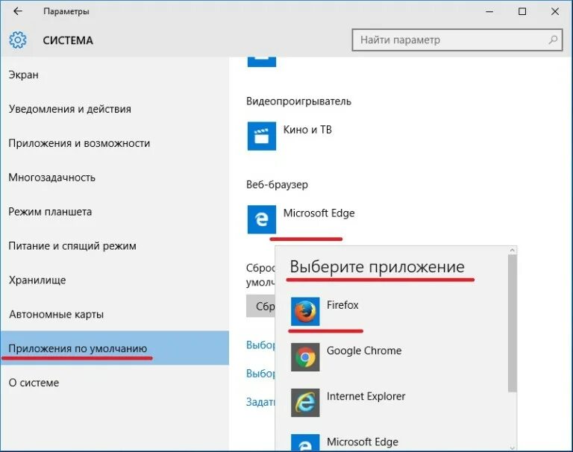The image size is (573, 452).
Task: Select the Internet Explorer icon in chooser
Action: [x=305, y=403]
